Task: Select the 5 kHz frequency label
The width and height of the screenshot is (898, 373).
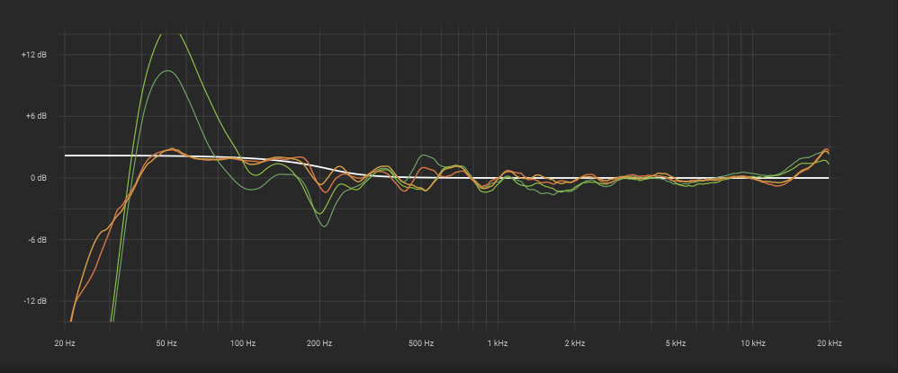Action: click(676, 343)
